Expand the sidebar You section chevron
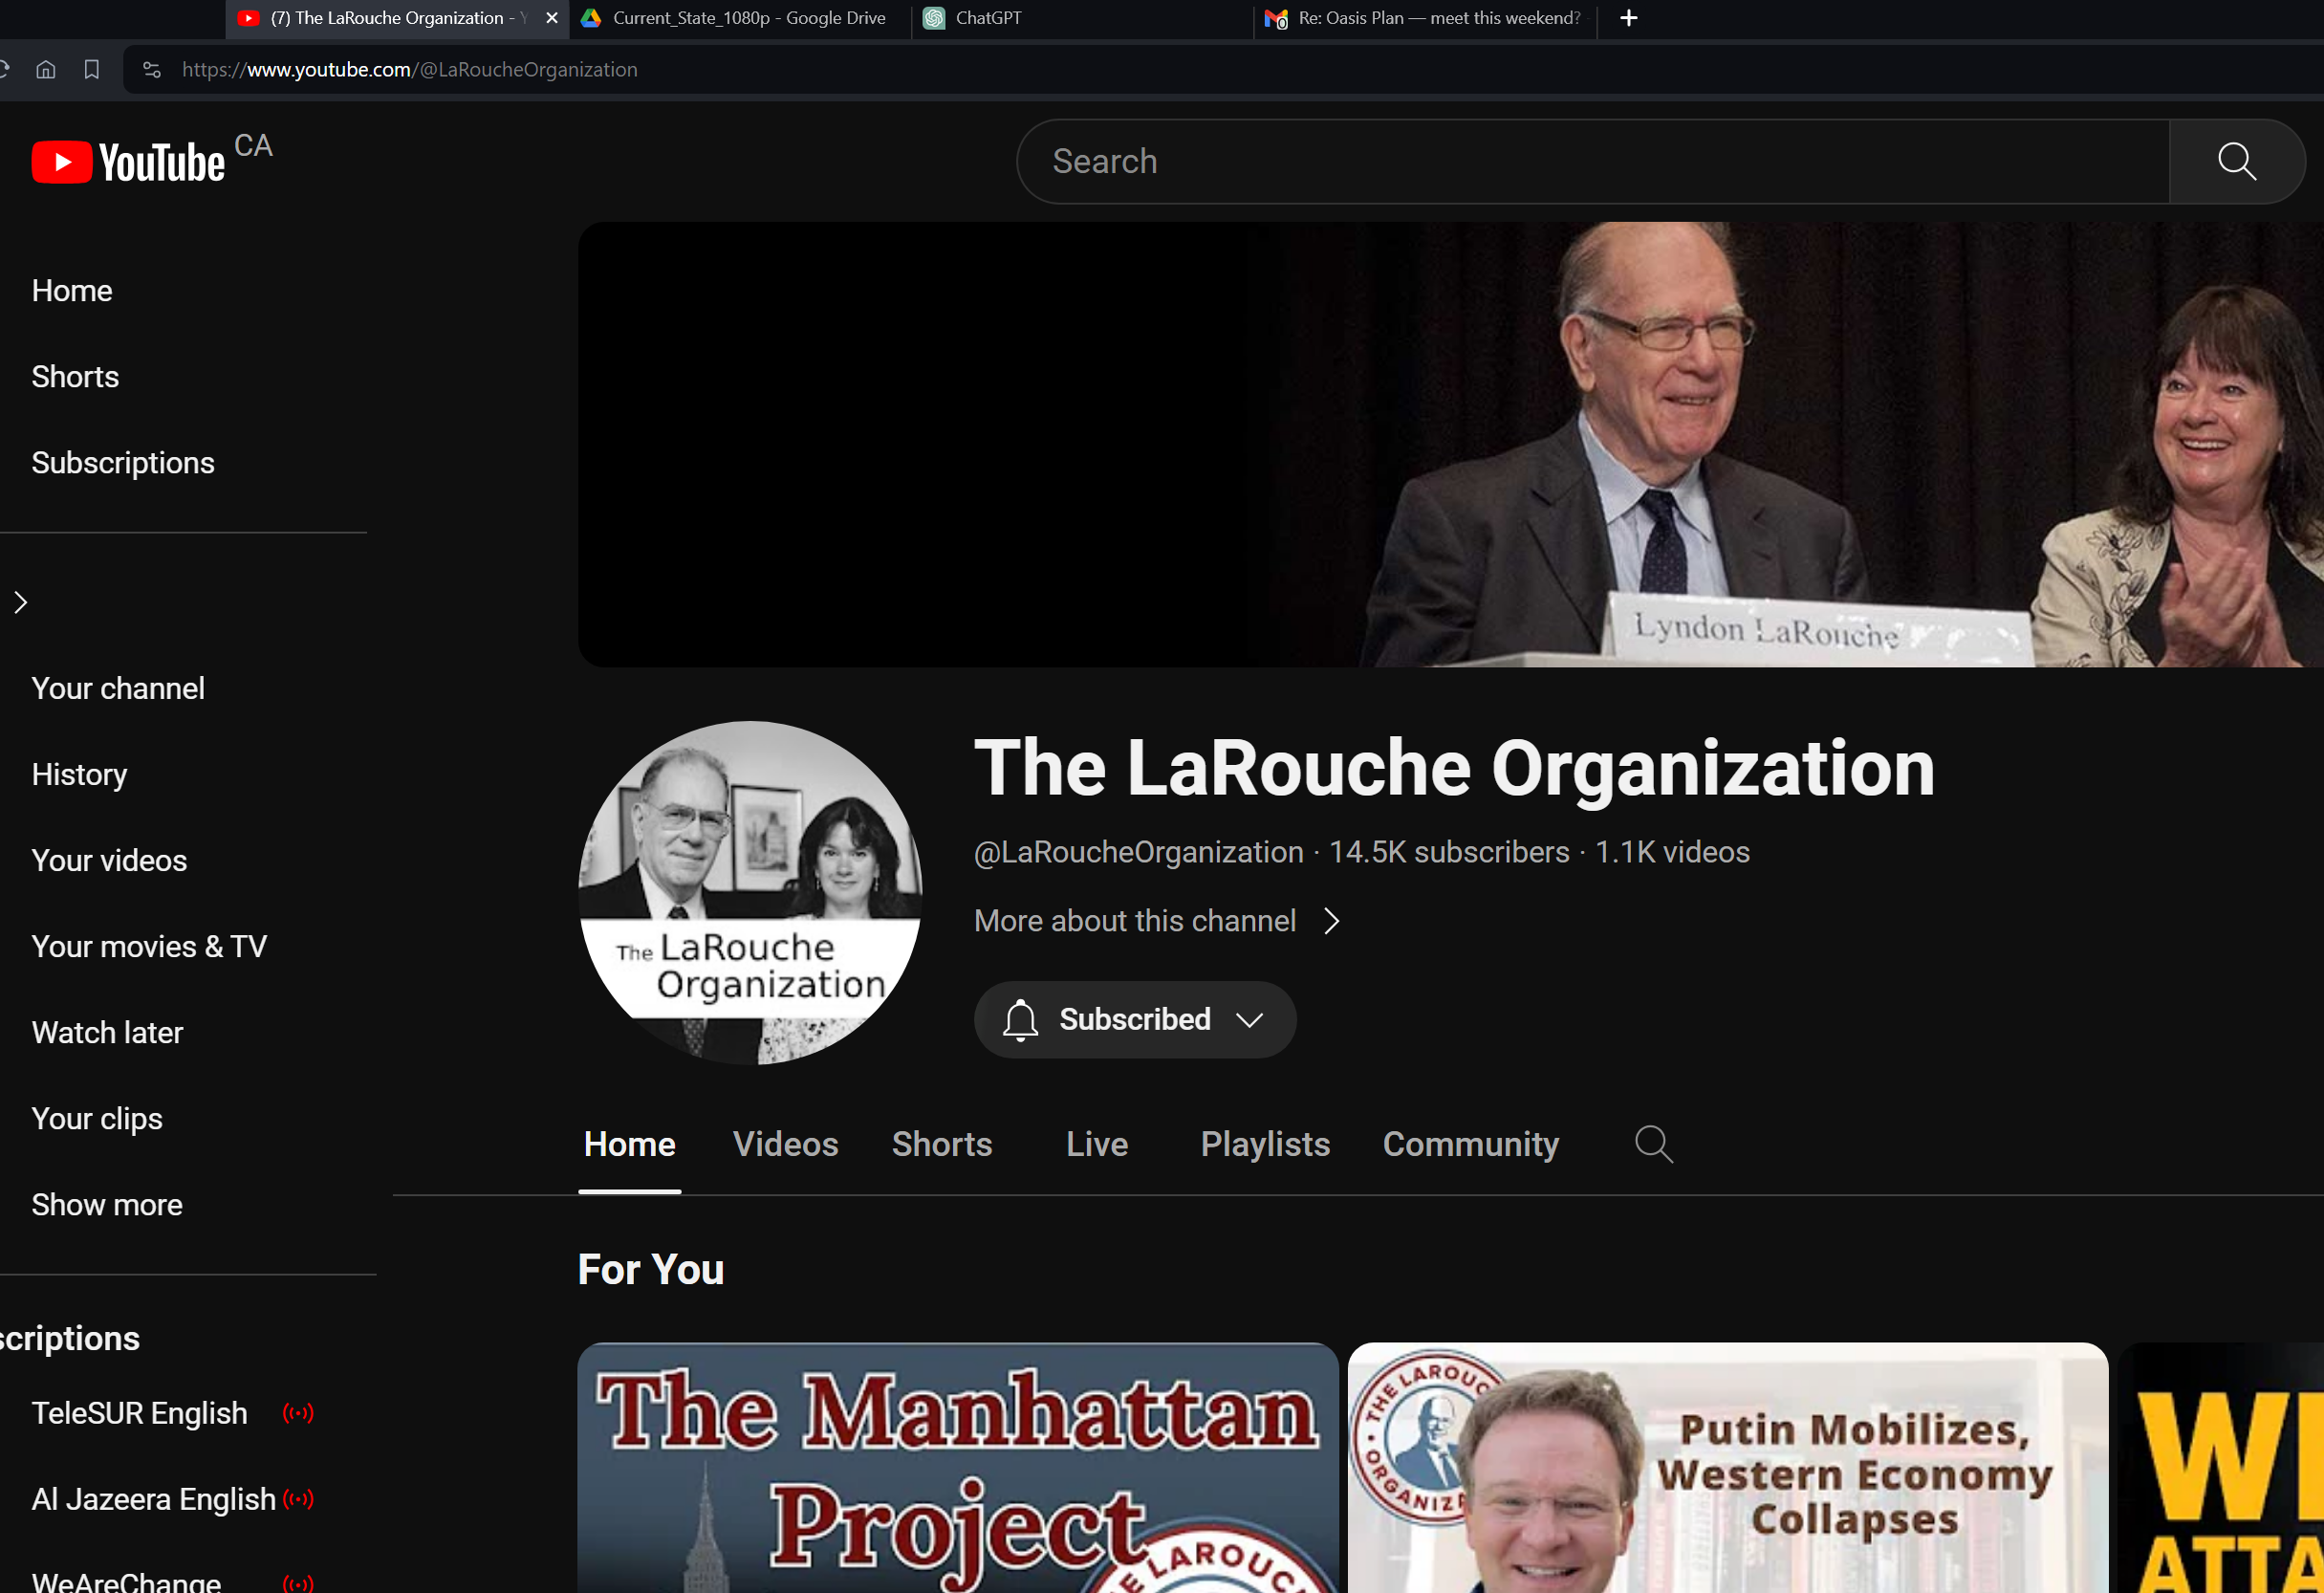The width and height of the screenshot is (2324, 1593). [21, 602]
